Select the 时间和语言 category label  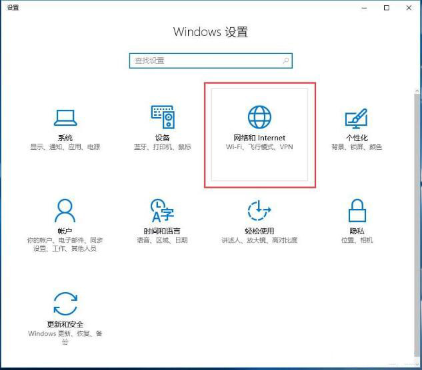[x=162, y=231]
